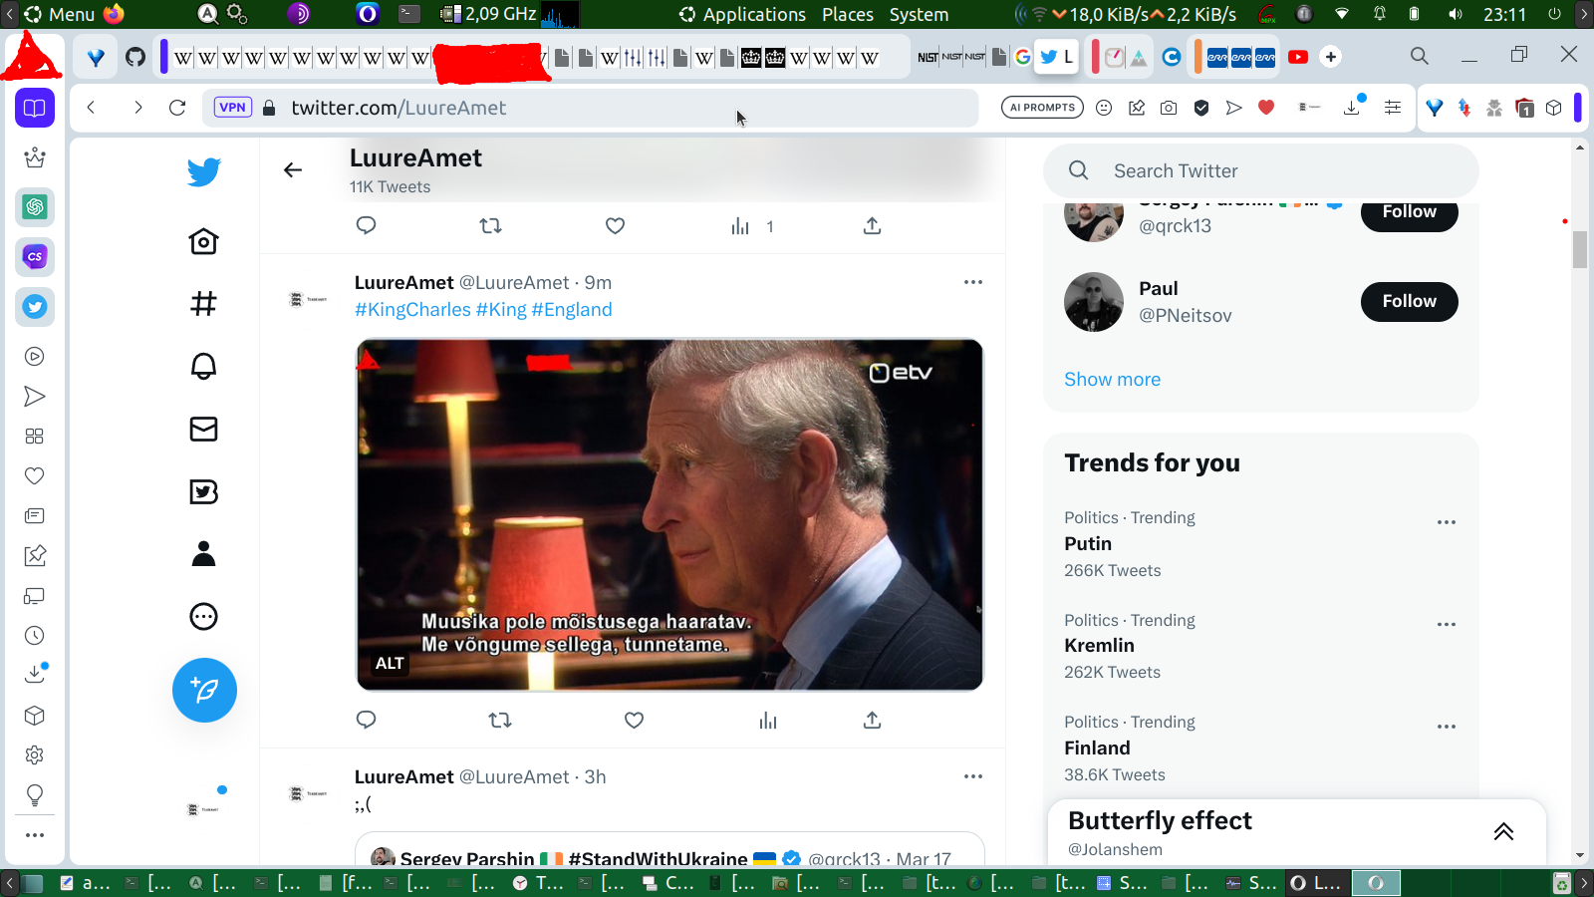Switch to the YouTube browser tab
This screenshot has width=1594, height=897.
point(1298,57)
